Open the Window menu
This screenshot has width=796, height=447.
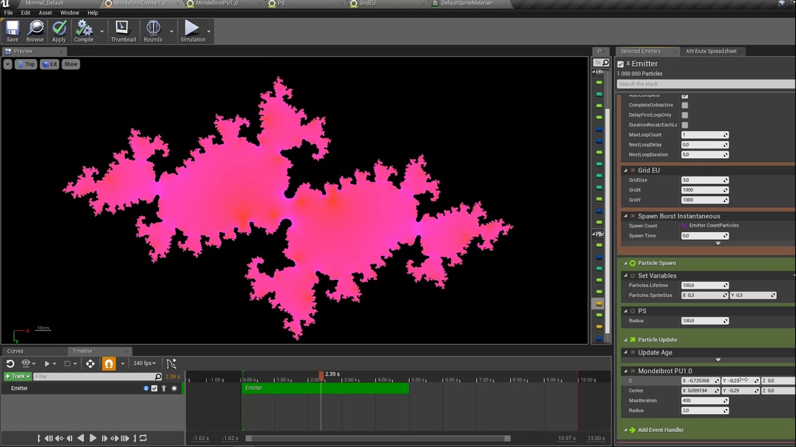(70, 13)
